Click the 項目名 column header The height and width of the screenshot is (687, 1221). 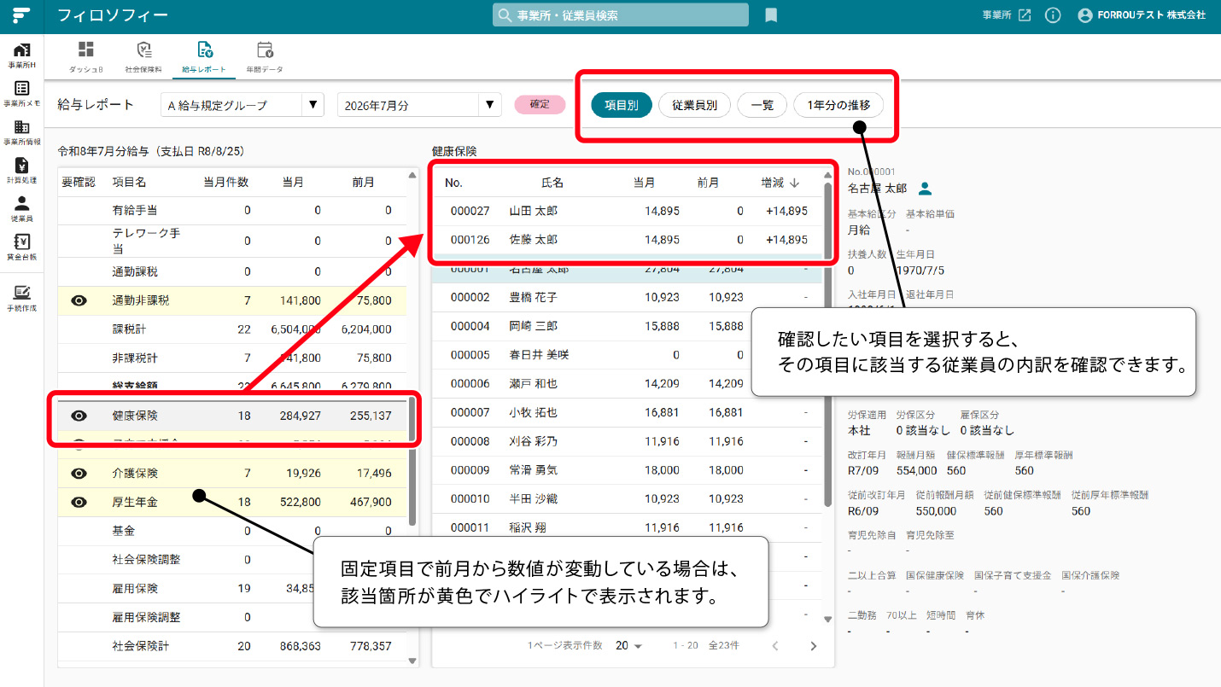(129, 182)
